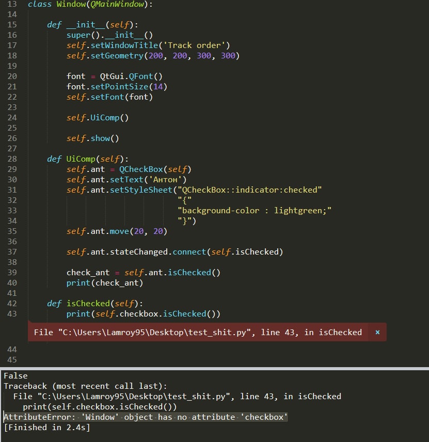Click 'def __init__(self):' definition
Viewport: 429px width, 442px height.
tap(92, 25)
